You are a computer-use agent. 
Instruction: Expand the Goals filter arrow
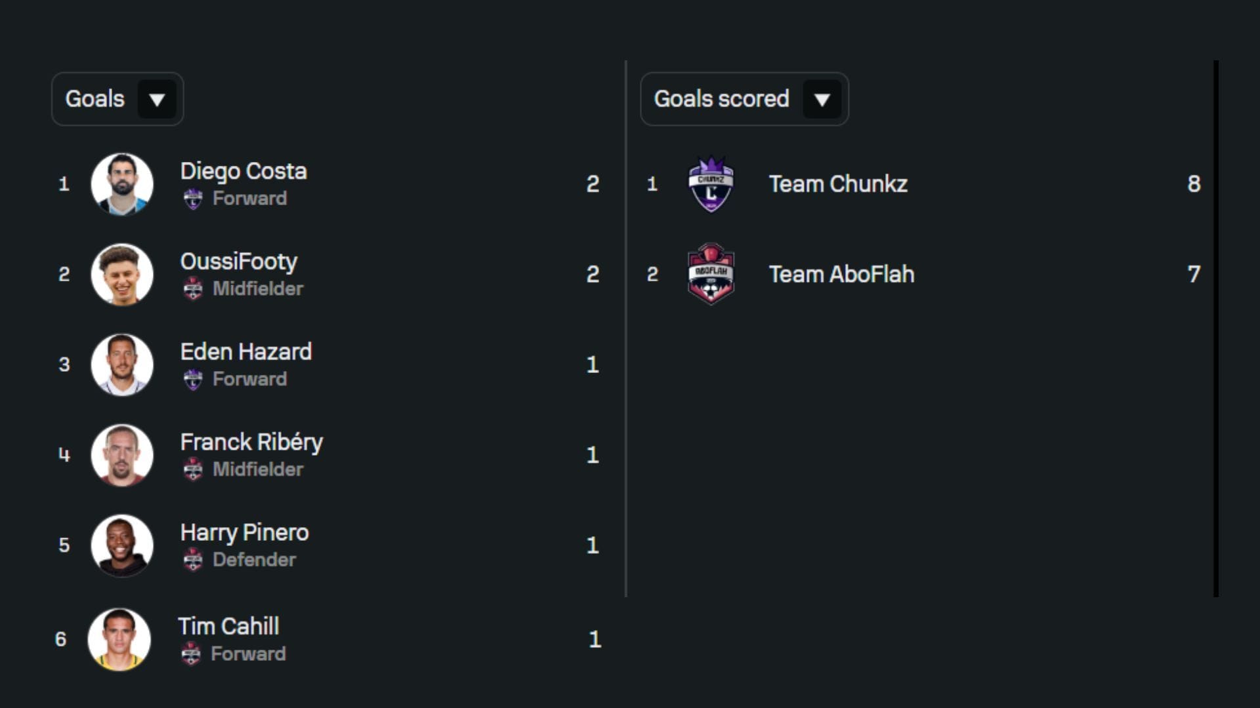pos(157,100)
